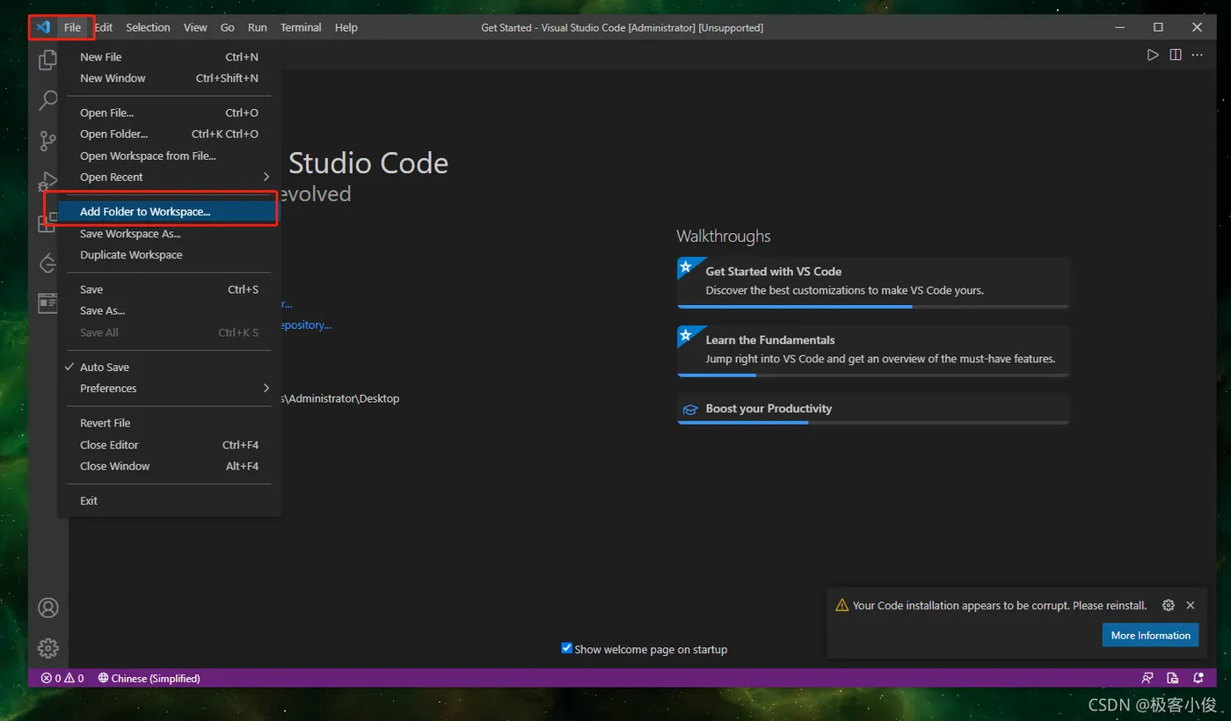Select Add Folder to Workspace...
Screen dimensions: 1231x721
170,212
